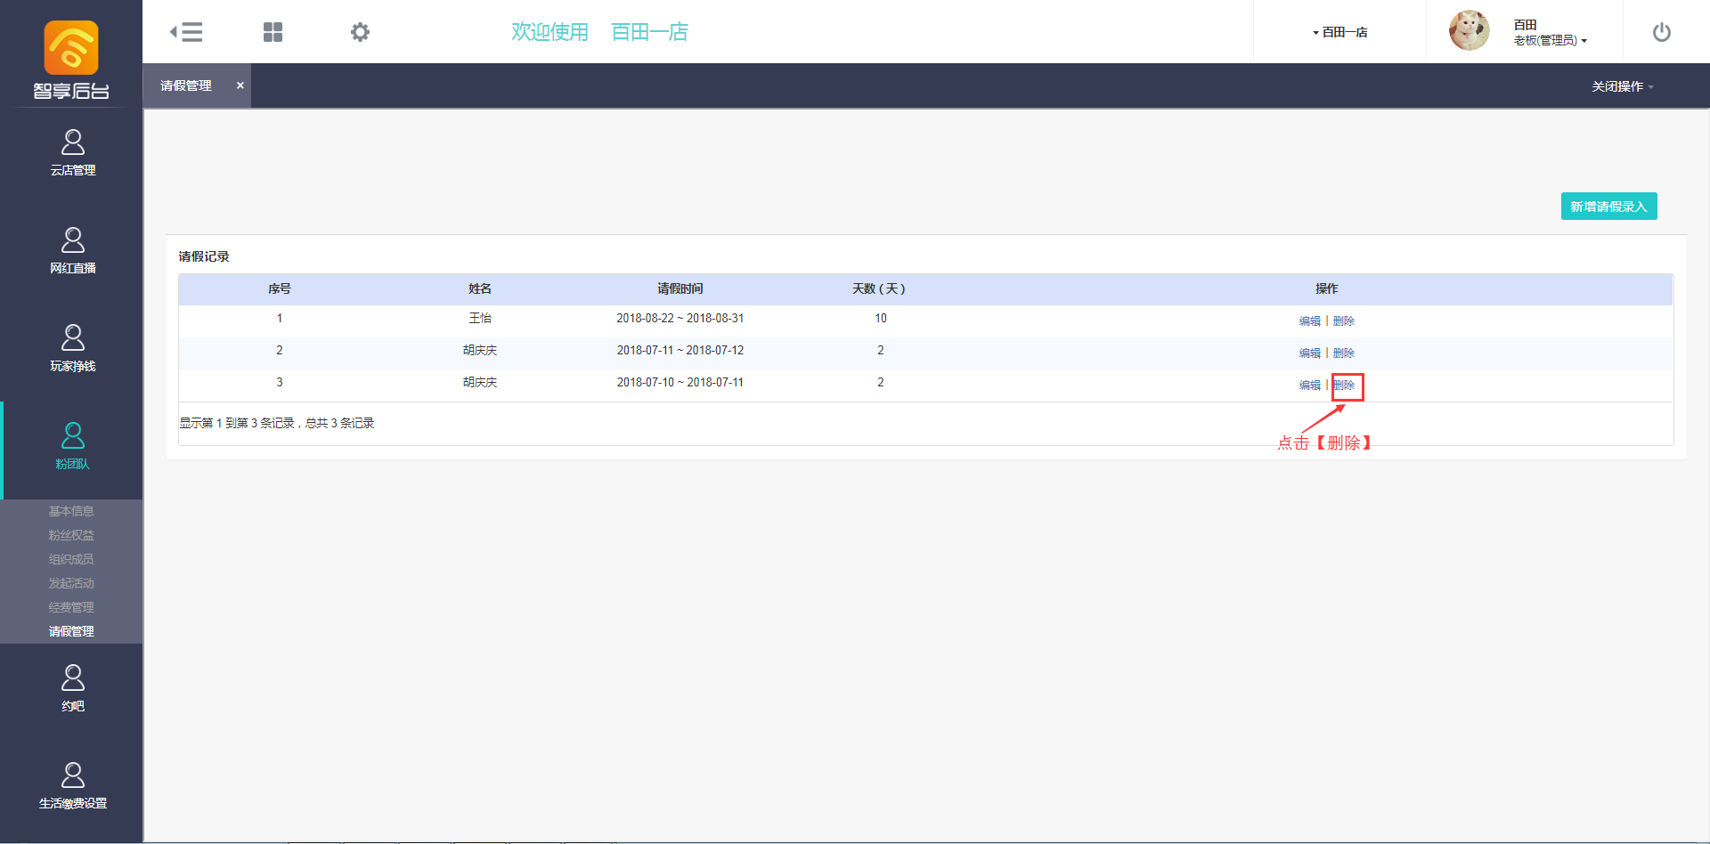Click the date cell 2018-08-22 ~ 2018-08-31
The width and height of the screenshot is (1710, 844).
tap(680, 318)
